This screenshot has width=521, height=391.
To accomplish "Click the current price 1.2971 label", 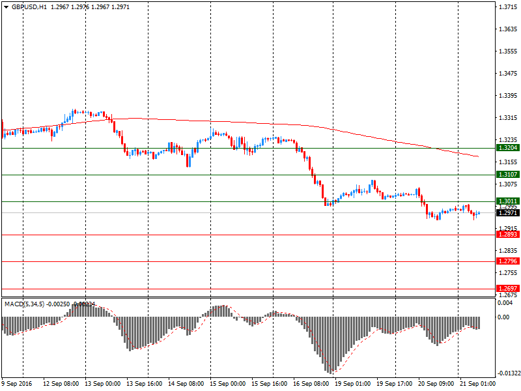I will coord(508,213).
